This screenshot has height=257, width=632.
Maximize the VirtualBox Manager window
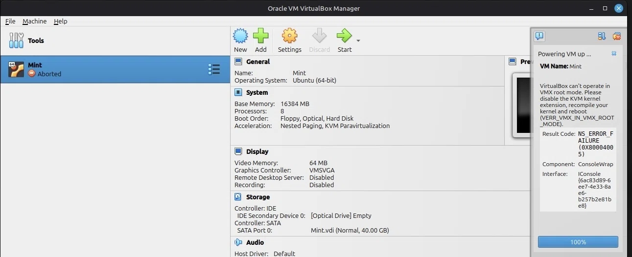click(x=605, y=8)
